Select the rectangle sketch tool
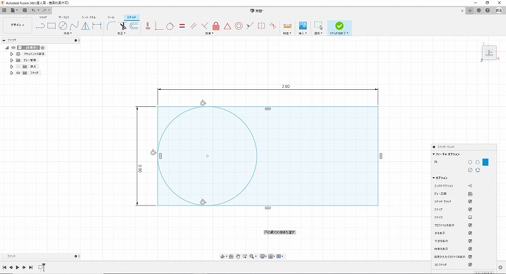The image size is (506, 274). (51, 26)
